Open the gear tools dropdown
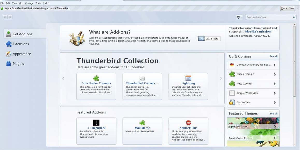 239,17
